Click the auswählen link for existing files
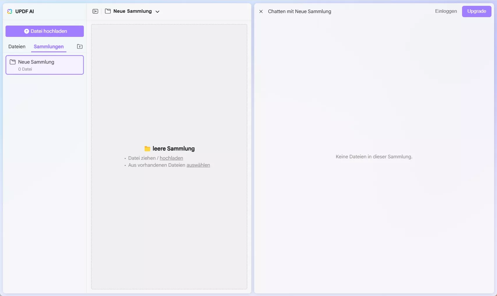This screenshot has height=296, width=497. [x=198, y=165]
